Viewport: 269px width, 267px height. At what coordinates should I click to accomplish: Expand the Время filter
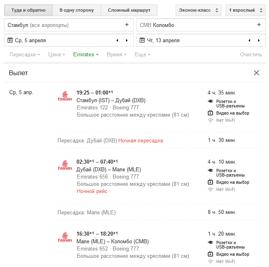click(x=116, y=55)
